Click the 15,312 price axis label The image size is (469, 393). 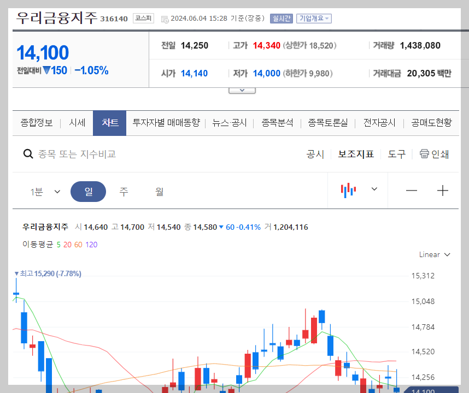click(x=423, y=276)
